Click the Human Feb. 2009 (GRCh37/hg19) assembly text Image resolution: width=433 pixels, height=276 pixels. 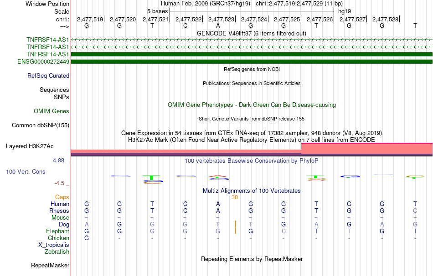[206, 4]
